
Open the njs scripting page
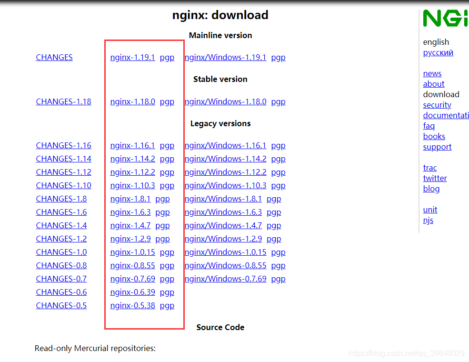(x=428, y=220)
